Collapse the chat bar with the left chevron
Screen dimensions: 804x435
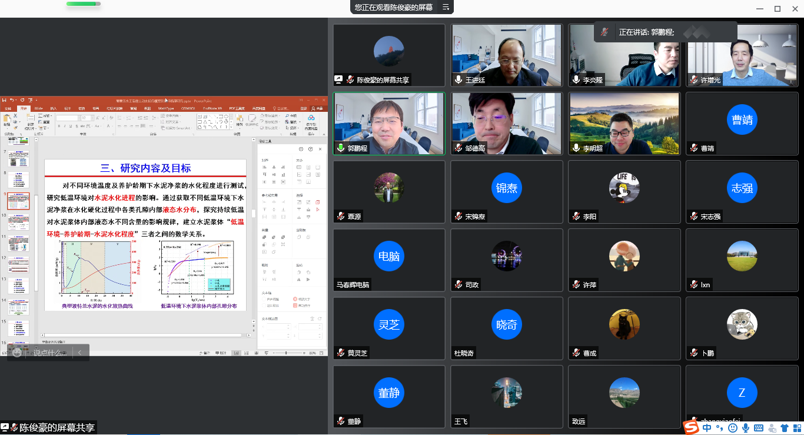click(80, 353)
